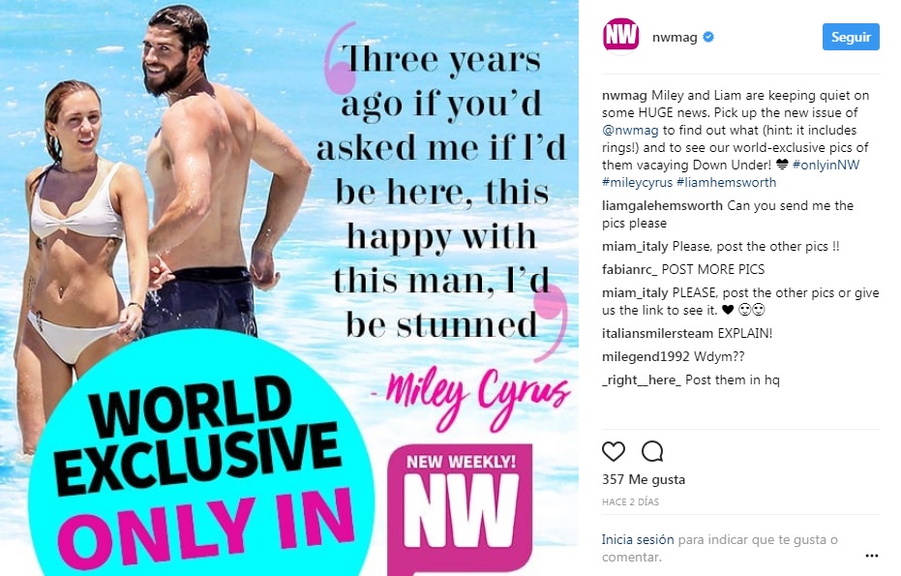Open the three-dots more options menu

point(872,556)
